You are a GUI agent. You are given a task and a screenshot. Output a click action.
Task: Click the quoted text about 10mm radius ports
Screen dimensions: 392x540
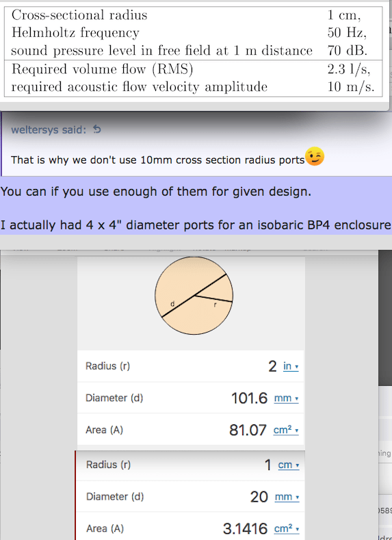[158, 160]
